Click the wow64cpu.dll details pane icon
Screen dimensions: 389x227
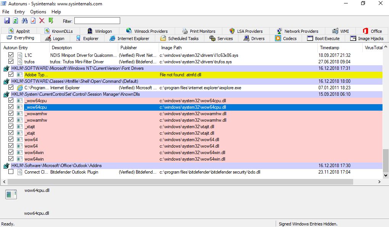tap(11, 194)
